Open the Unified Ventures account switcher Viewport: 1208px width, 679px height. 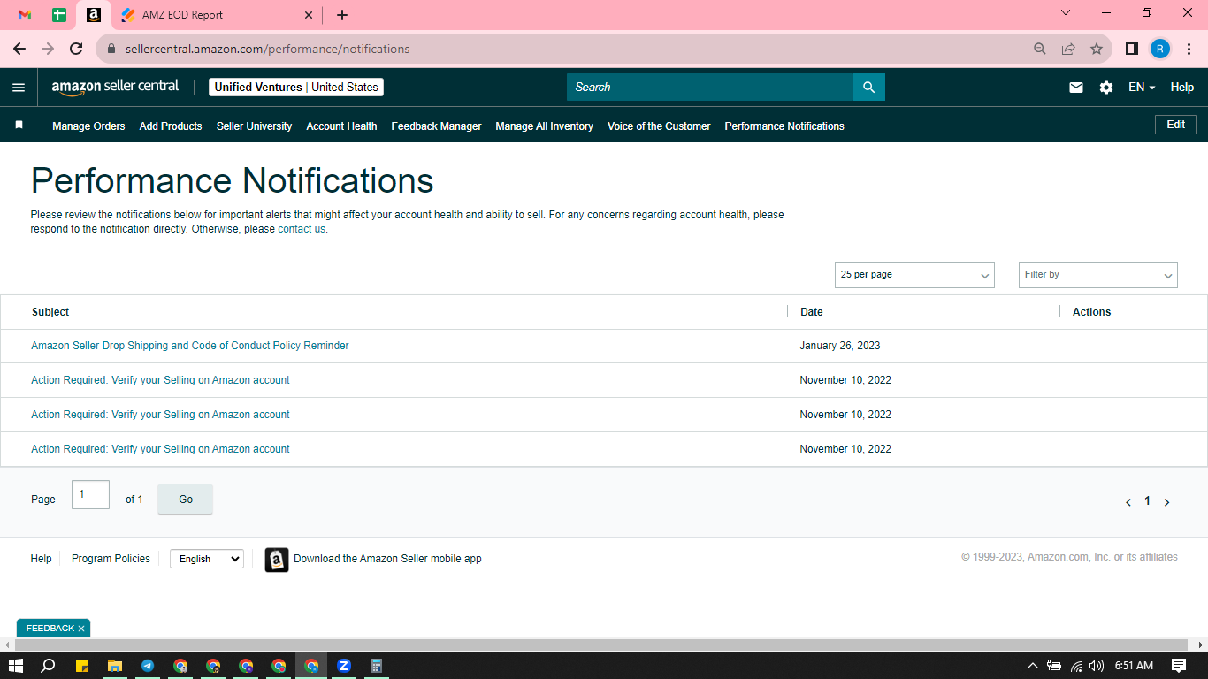[x=296, y=87]
